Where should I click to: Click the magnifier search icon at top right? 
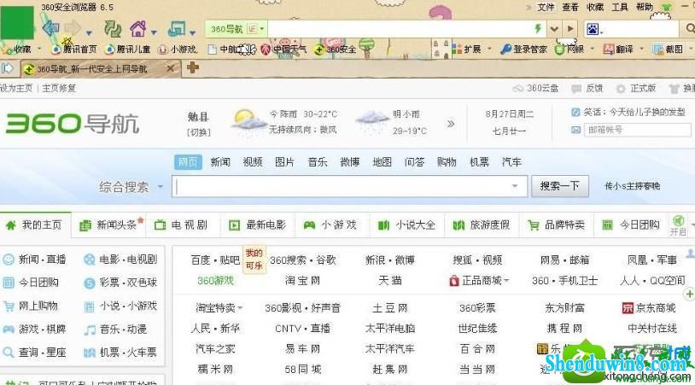690,29
